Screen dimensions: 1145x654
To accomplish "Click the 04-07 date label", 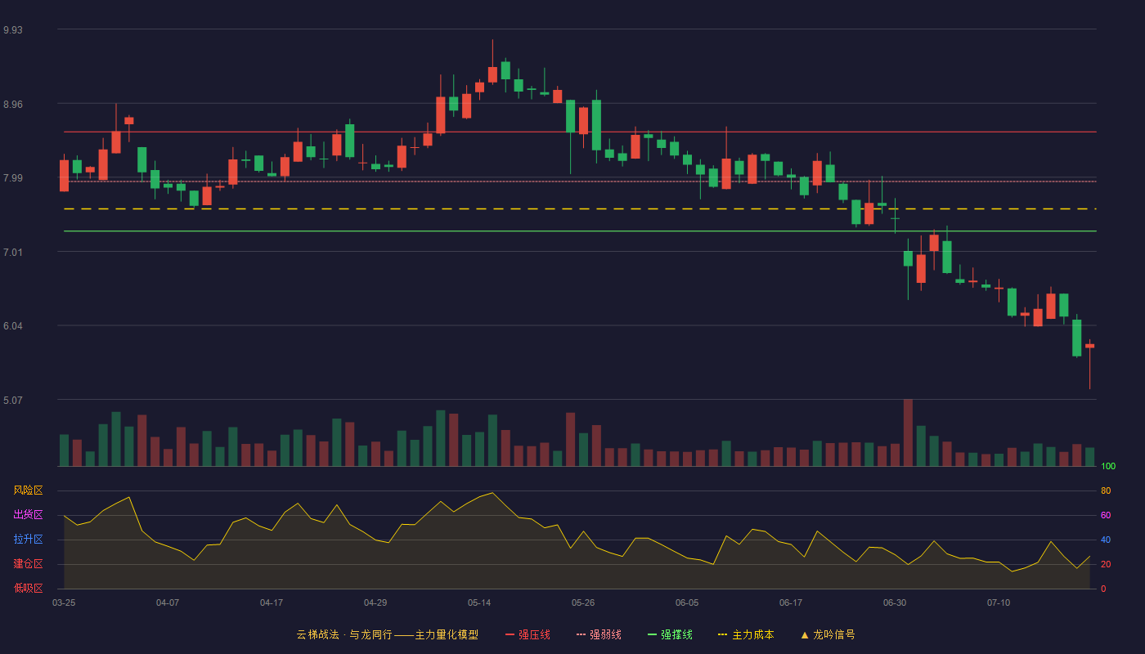I will coord(168,602).
